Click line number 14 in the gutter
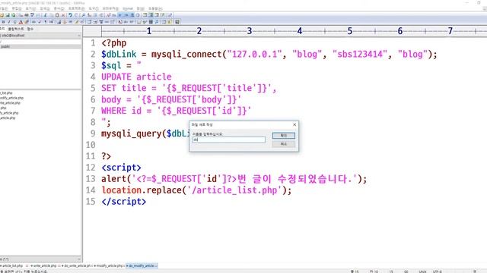This screenshot has height=273, width=487. [91, 190]
